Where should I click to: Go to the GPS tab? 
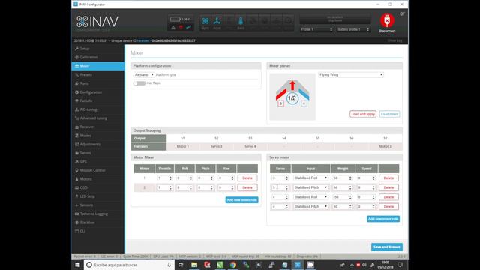(98, 162)
